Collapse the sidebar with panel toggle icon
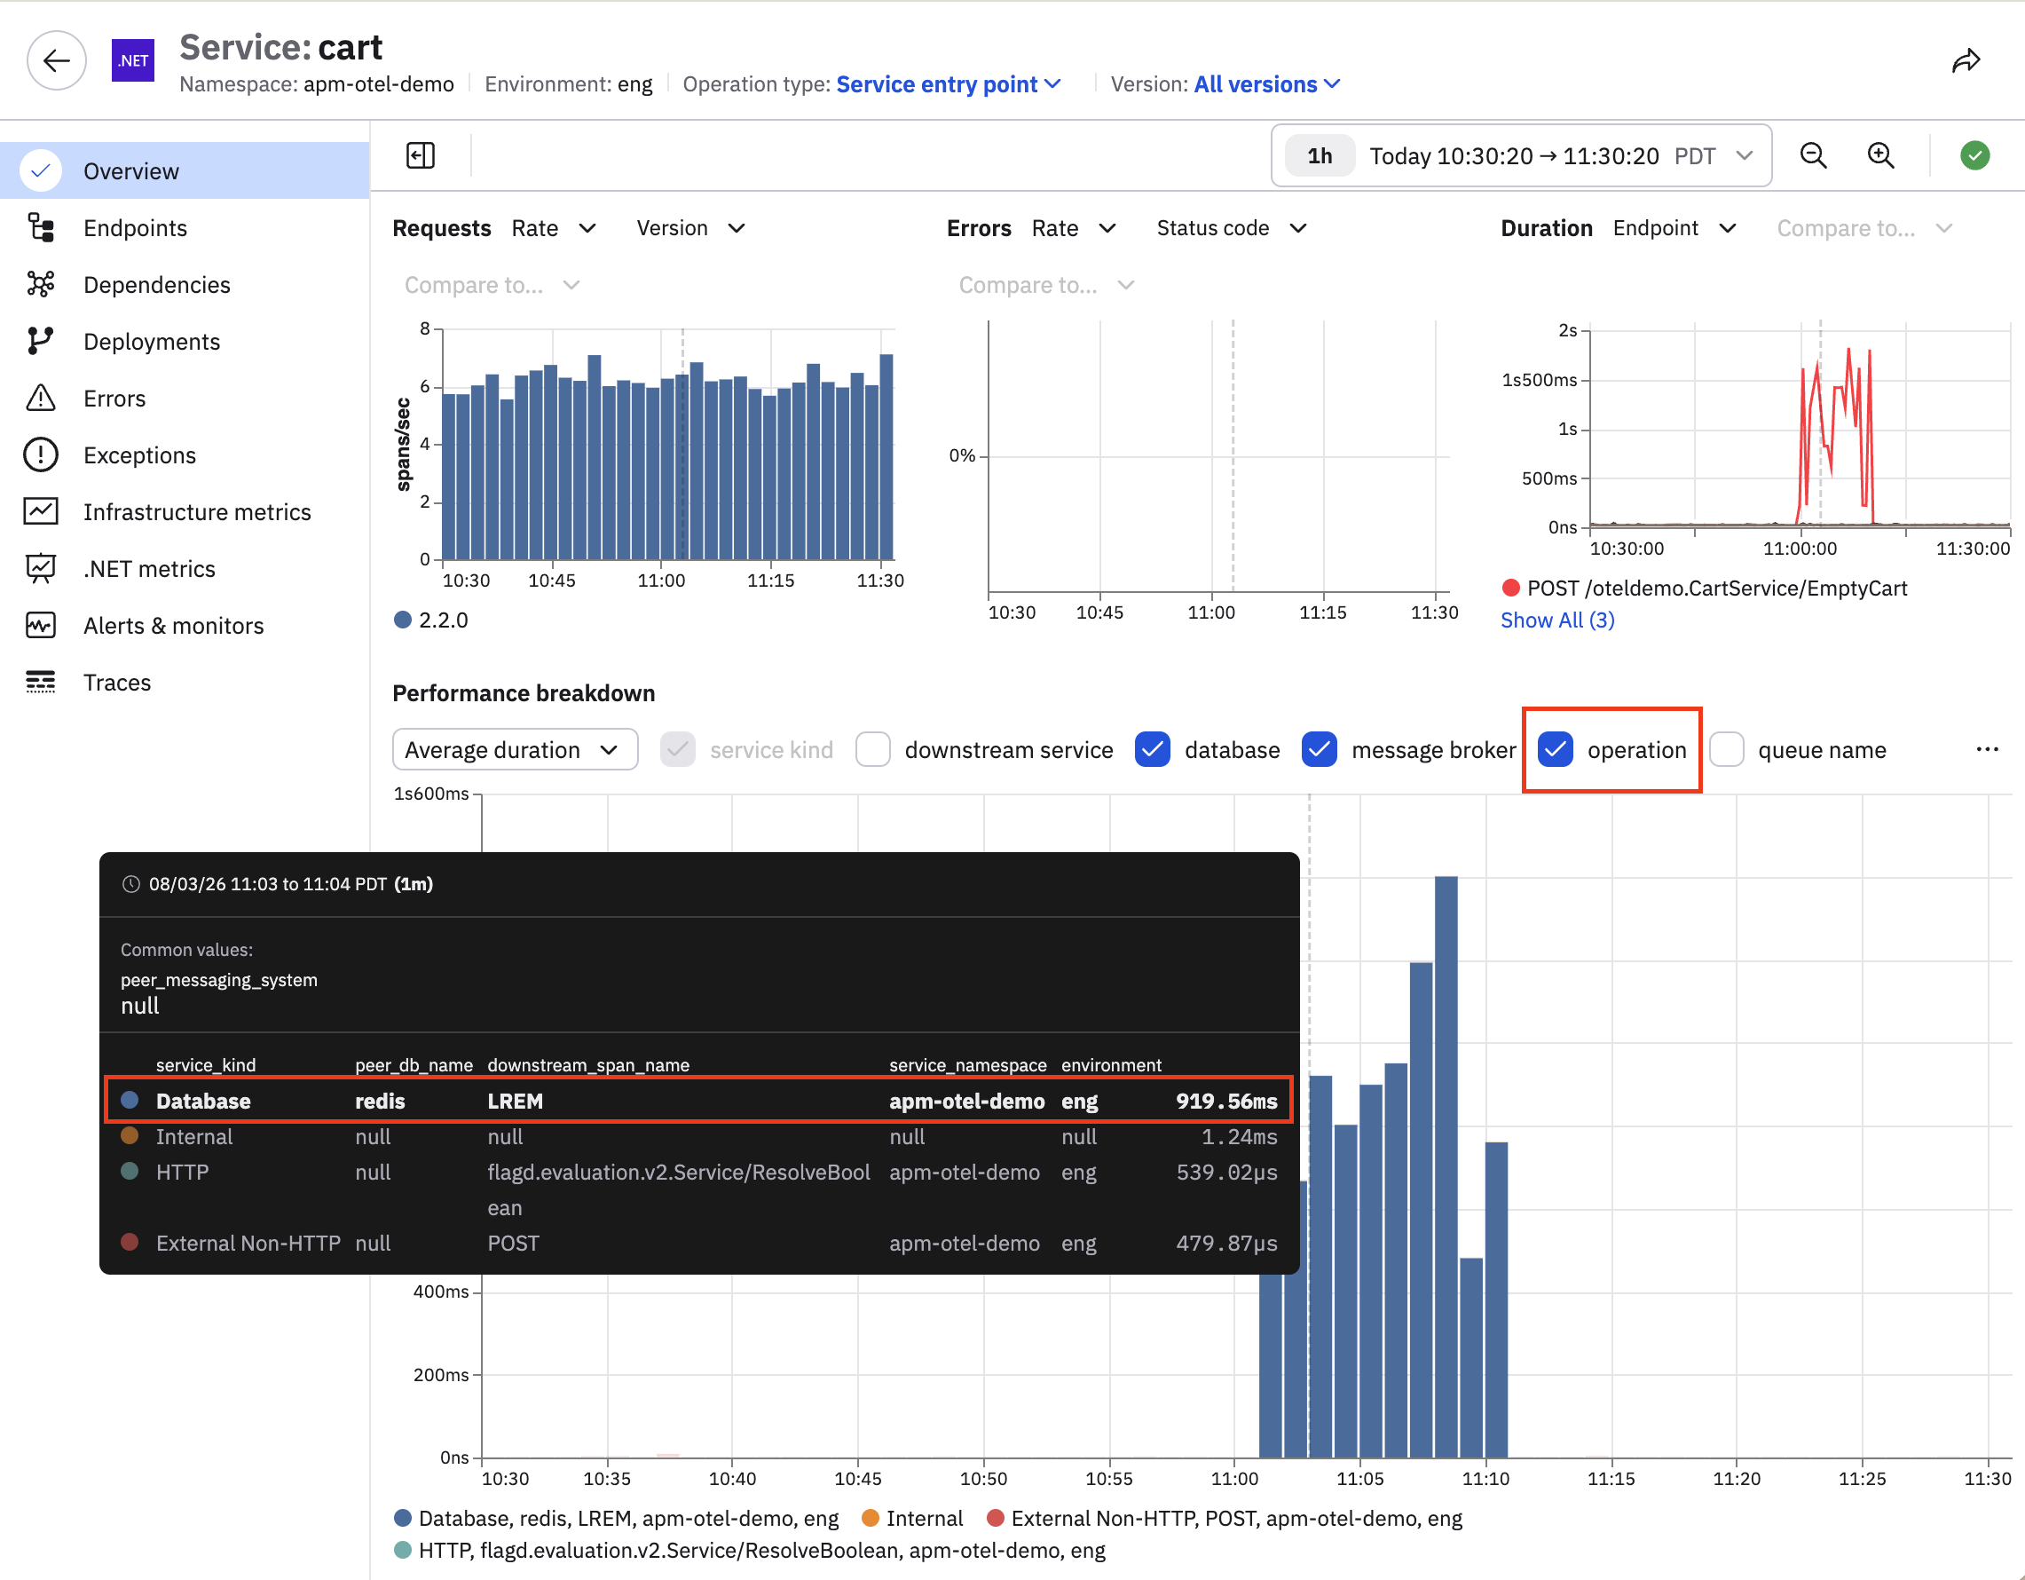This screenshot has height=1580, width=2025. click(421, 154)
